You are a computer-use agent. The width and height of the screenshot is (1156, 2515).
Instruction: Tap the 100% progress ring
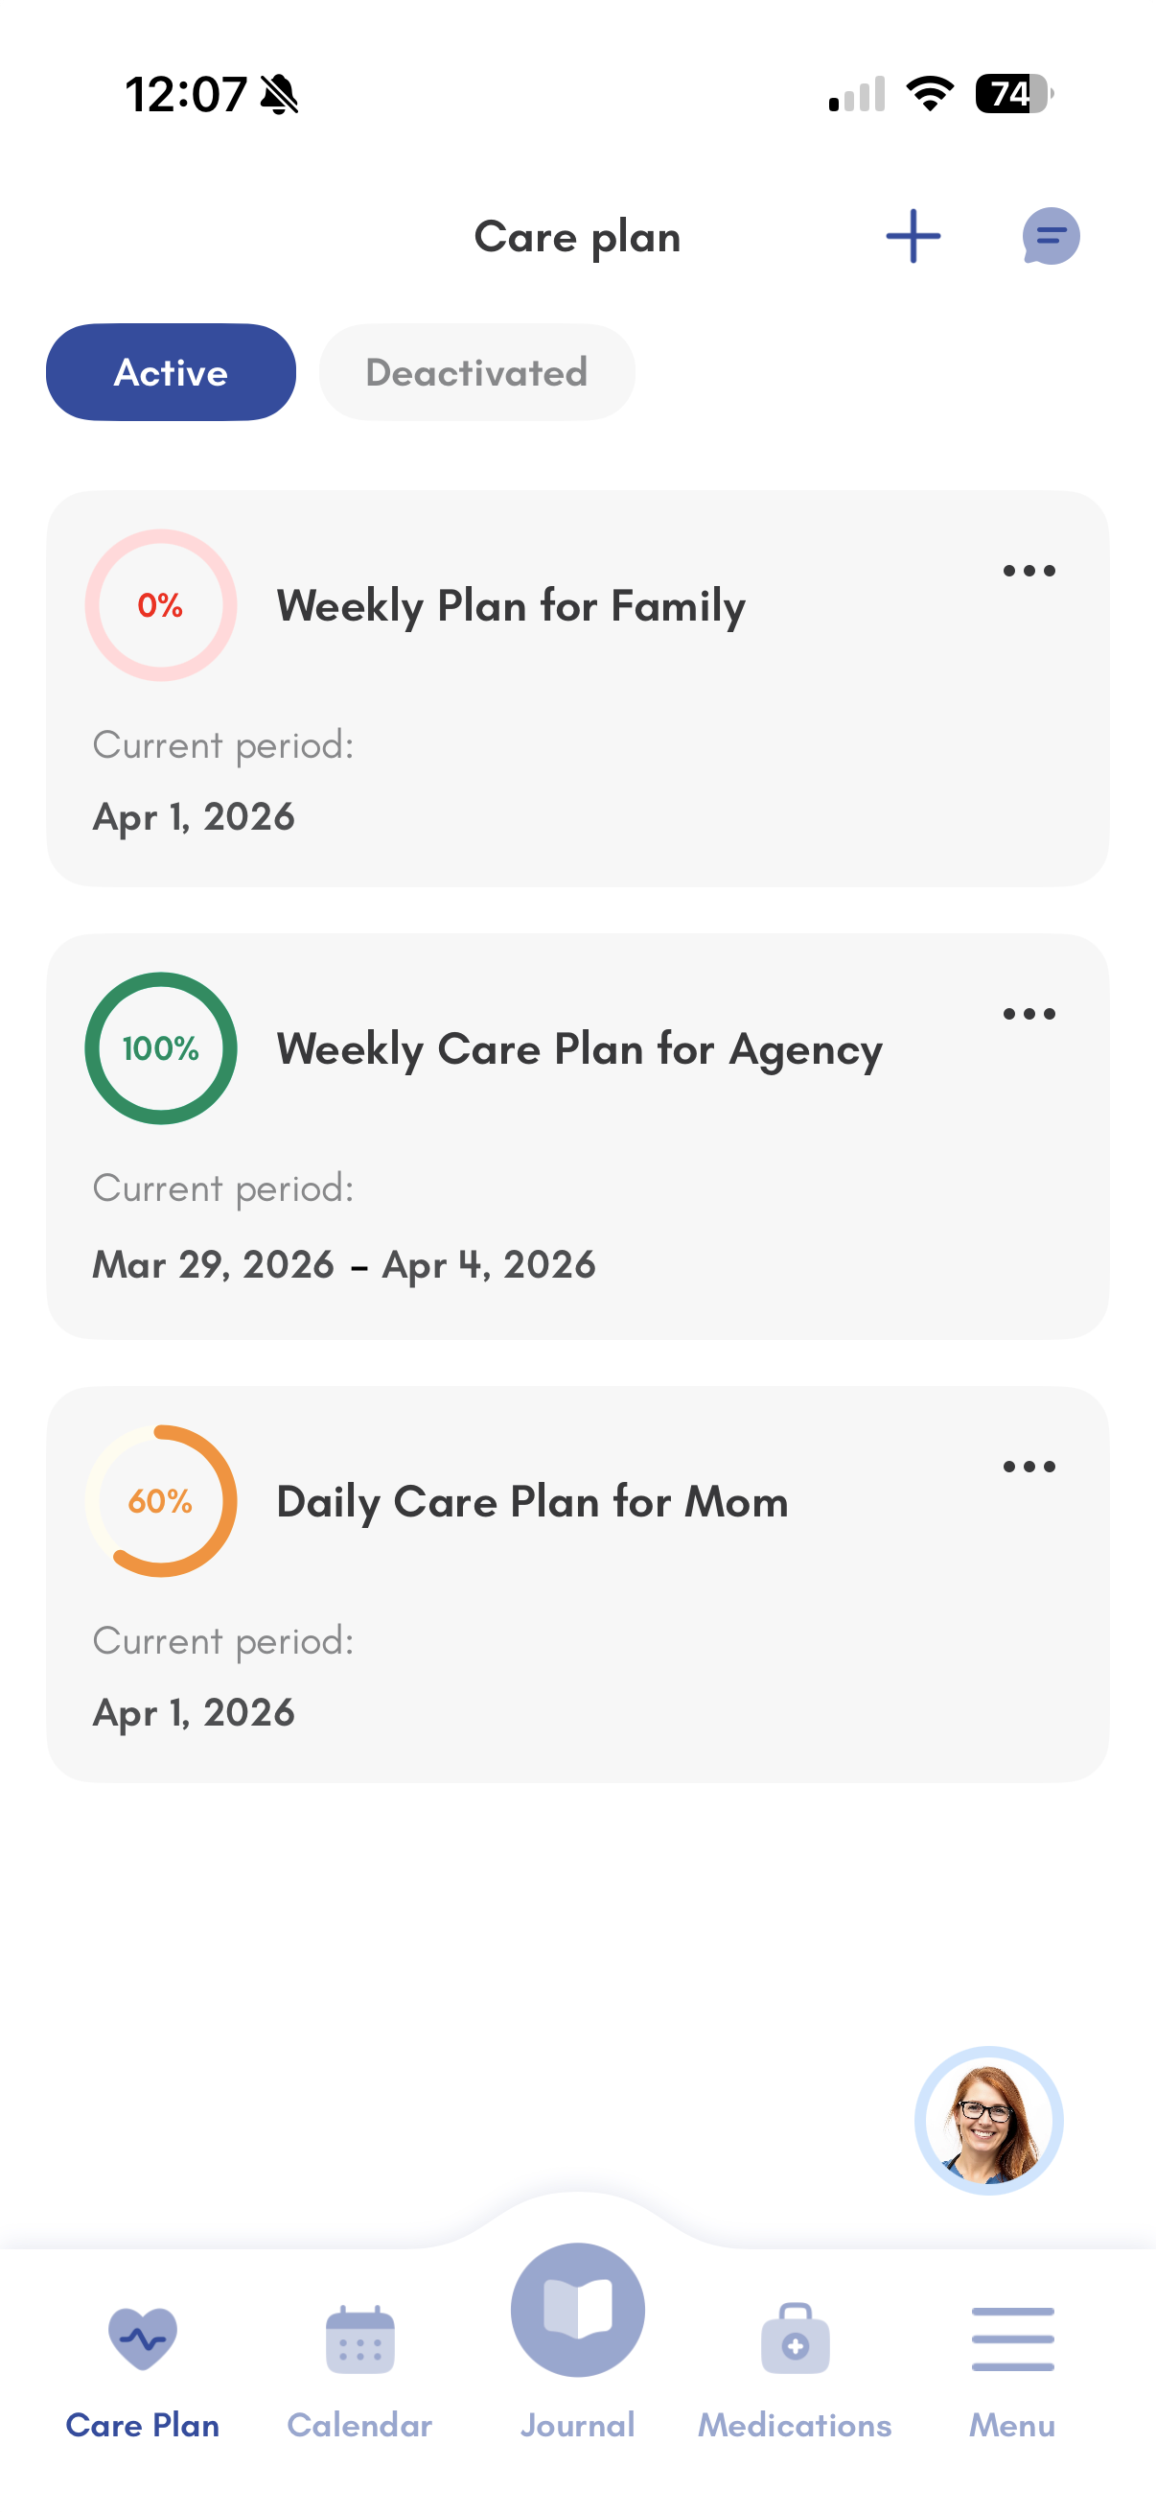[161, 1048]
